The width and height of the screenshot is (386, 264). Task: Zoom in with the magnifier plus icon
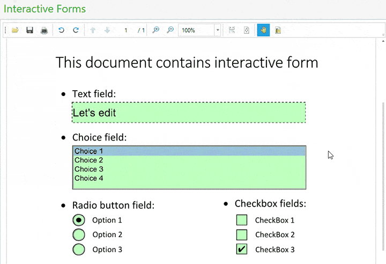pyautogui.click(x=155, y=30)
